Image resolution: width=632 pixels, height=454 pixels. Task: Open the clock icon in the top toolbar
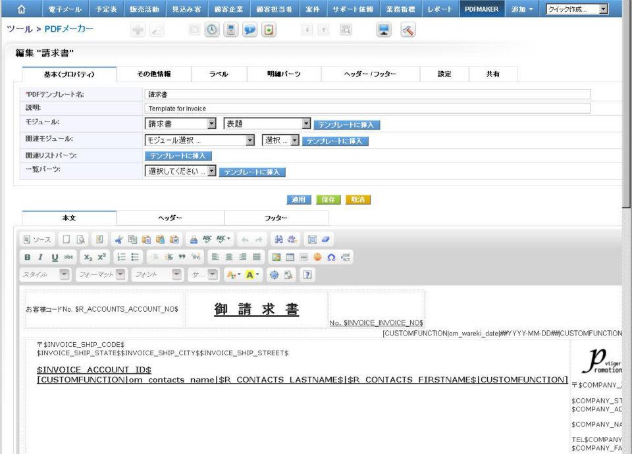[212, 30]
